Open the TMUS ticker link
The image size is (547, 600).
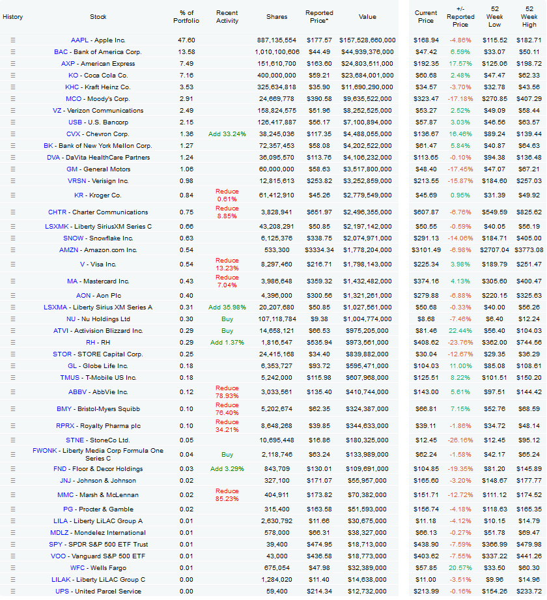pos(70,378)
